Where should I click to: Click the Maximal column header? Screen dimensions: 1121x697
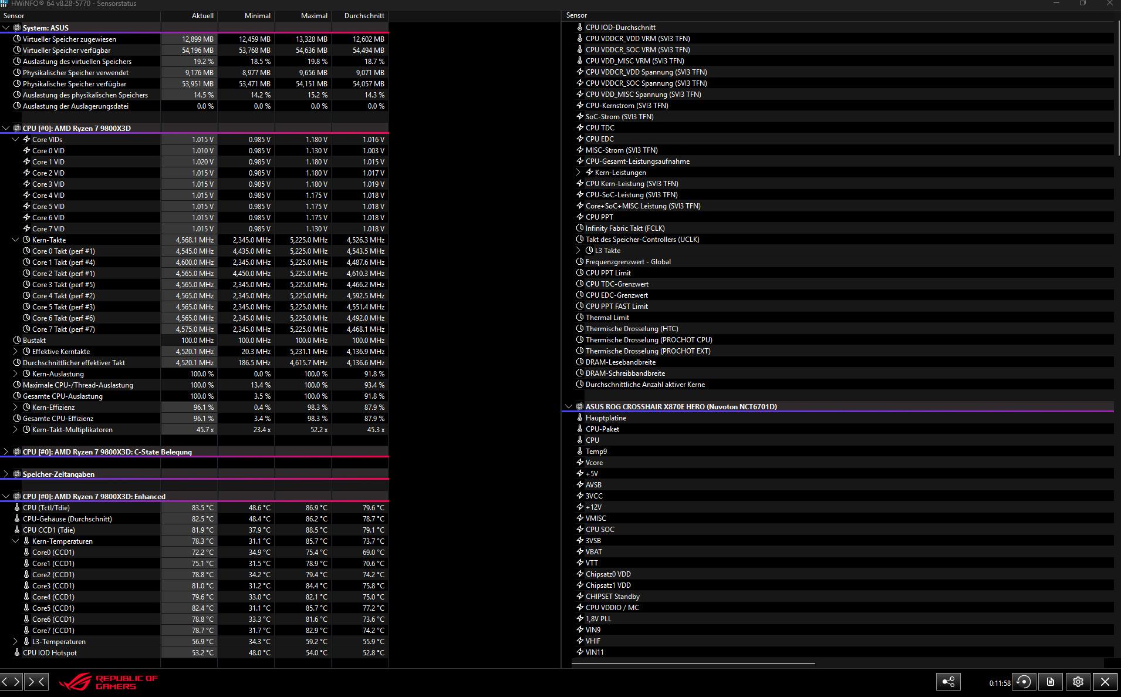click(303, 16)
